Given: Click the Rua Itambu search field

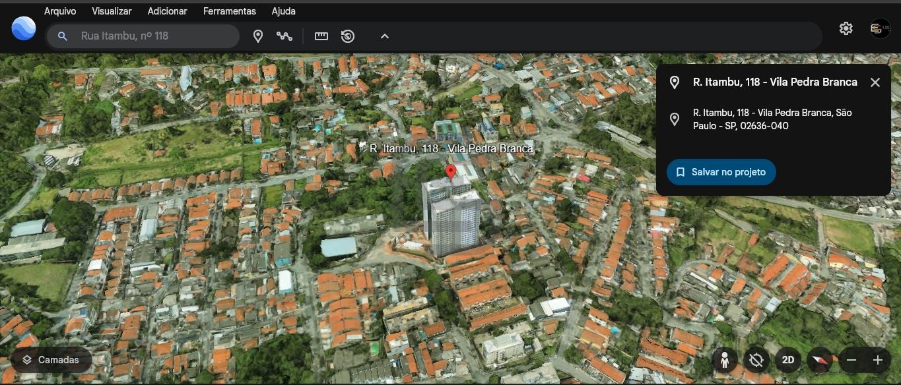Looking at the screenshot, I should click(152, 36).
